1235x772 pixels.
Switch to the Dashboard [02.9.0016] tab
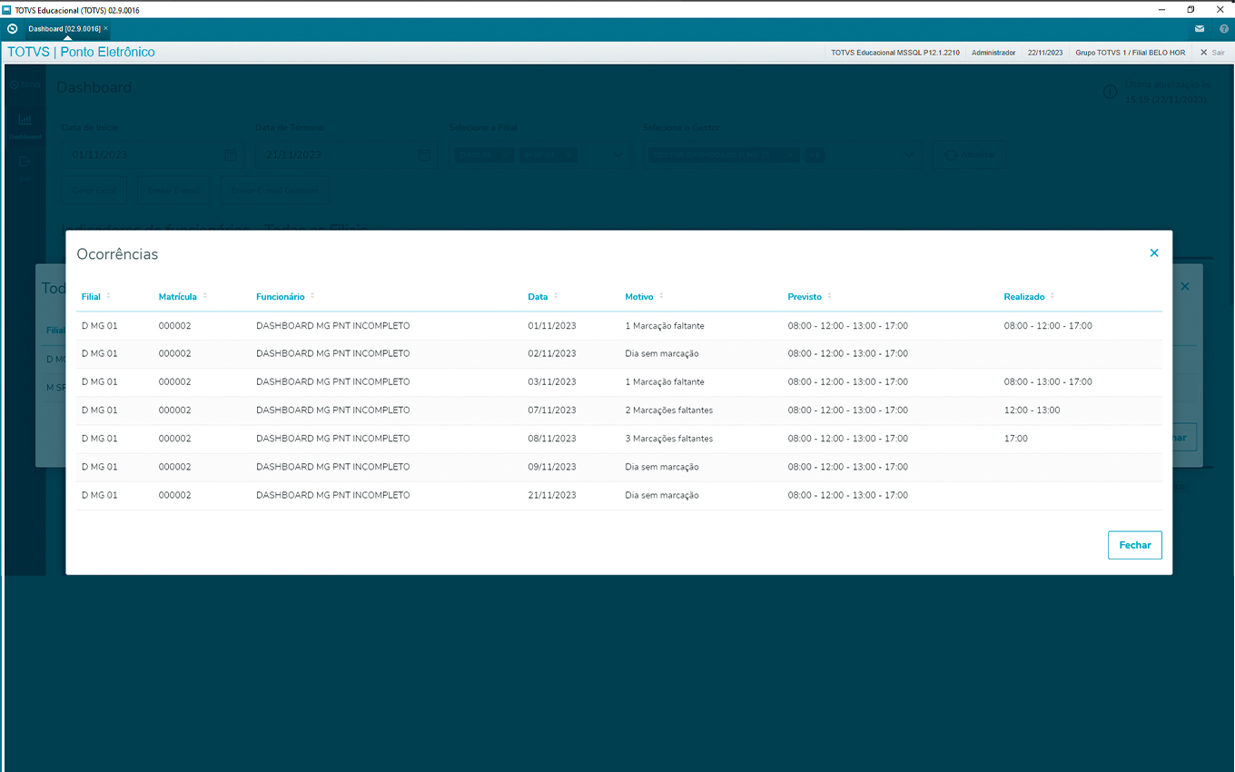64,29
